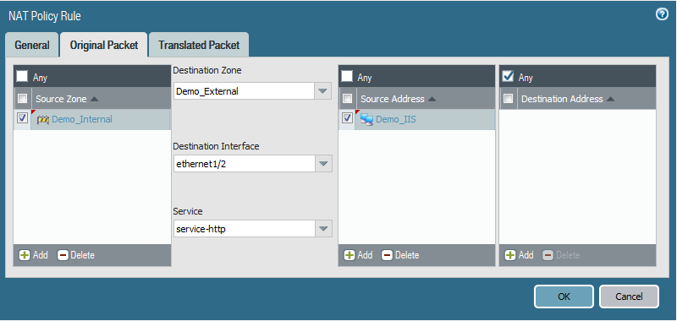Click the Demo_External destination zone field
The image size is (677, 321).
[x=245, y=91]
